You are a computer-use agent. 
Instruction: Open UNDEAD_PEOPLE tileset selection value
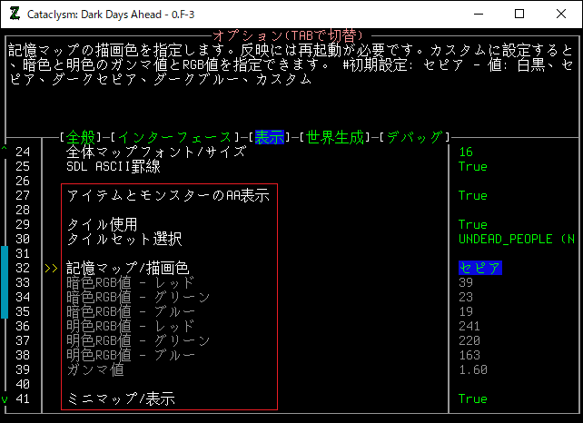click(517, 239)
